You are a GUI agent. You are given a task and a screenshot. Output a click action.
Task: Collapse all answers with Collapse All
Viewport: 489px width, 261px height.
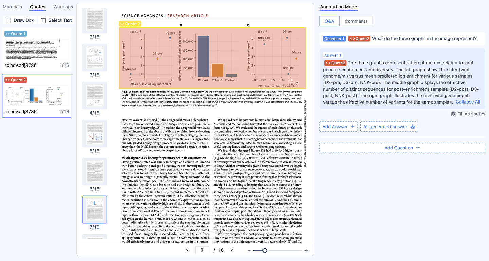pyautogui.click(x=468, y=102)
